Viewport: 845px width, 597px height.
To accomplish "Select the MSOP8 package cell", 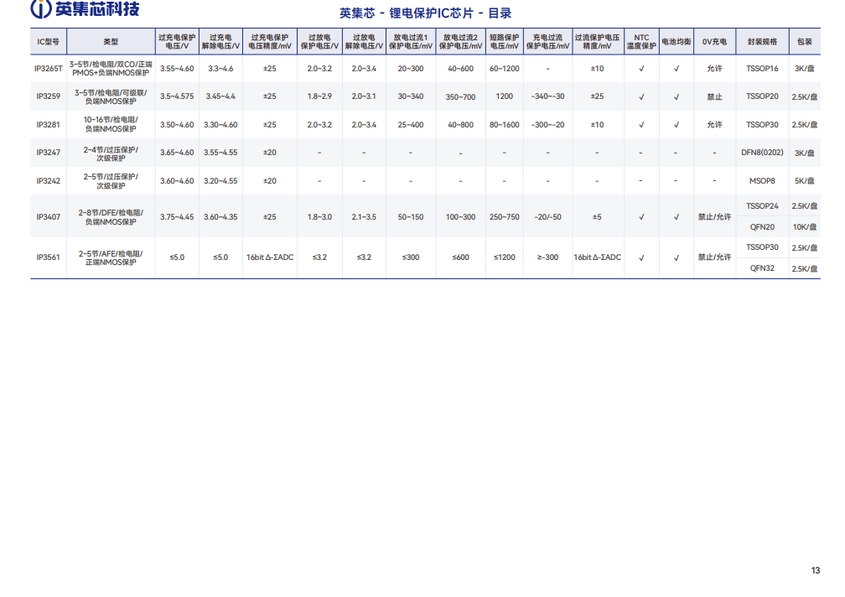I will pos(762,180).
